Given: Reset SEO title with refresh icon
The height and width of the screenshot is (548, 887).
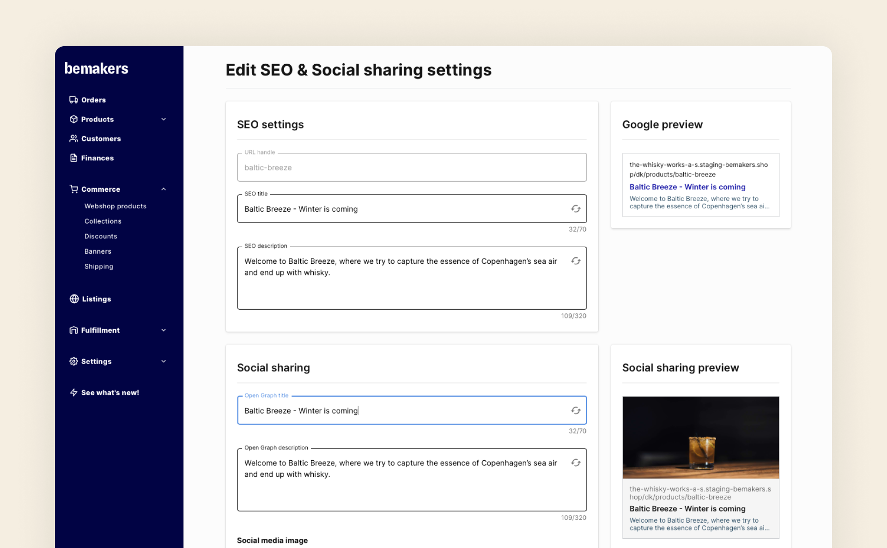Looking at the screenshot, I should click(x=576, y=209).
